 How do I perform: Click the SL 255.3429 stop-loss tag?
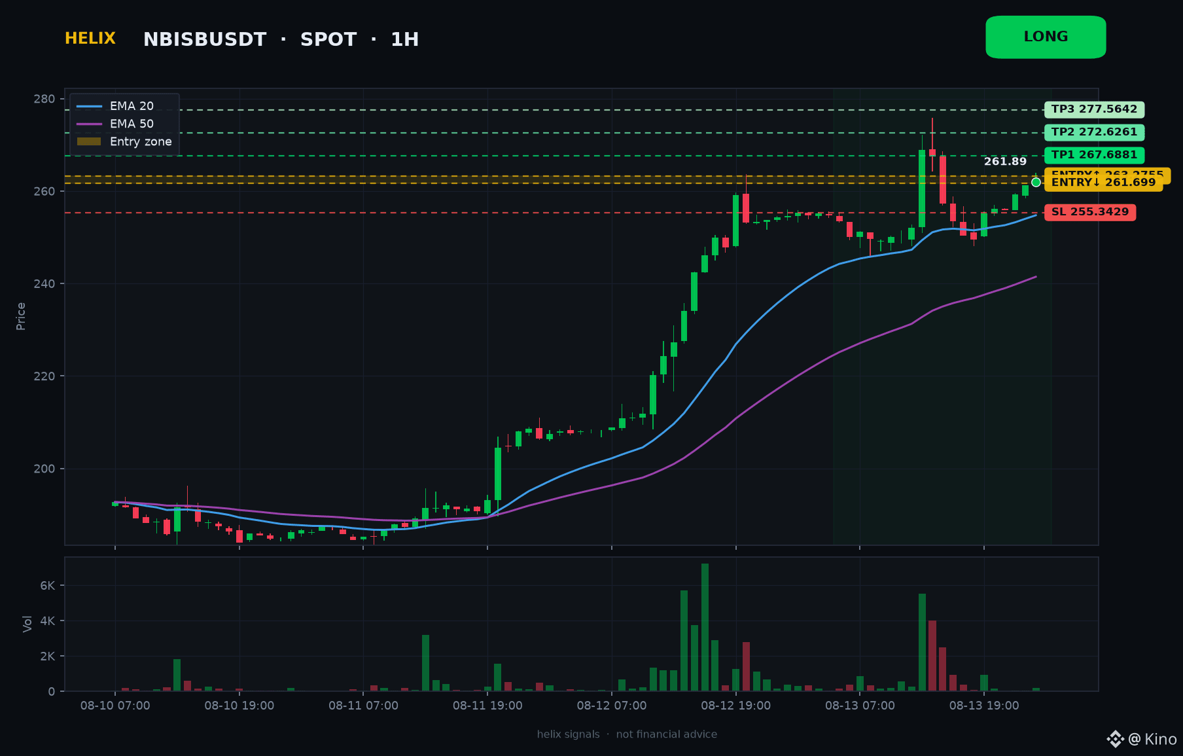click(1090, 212)
